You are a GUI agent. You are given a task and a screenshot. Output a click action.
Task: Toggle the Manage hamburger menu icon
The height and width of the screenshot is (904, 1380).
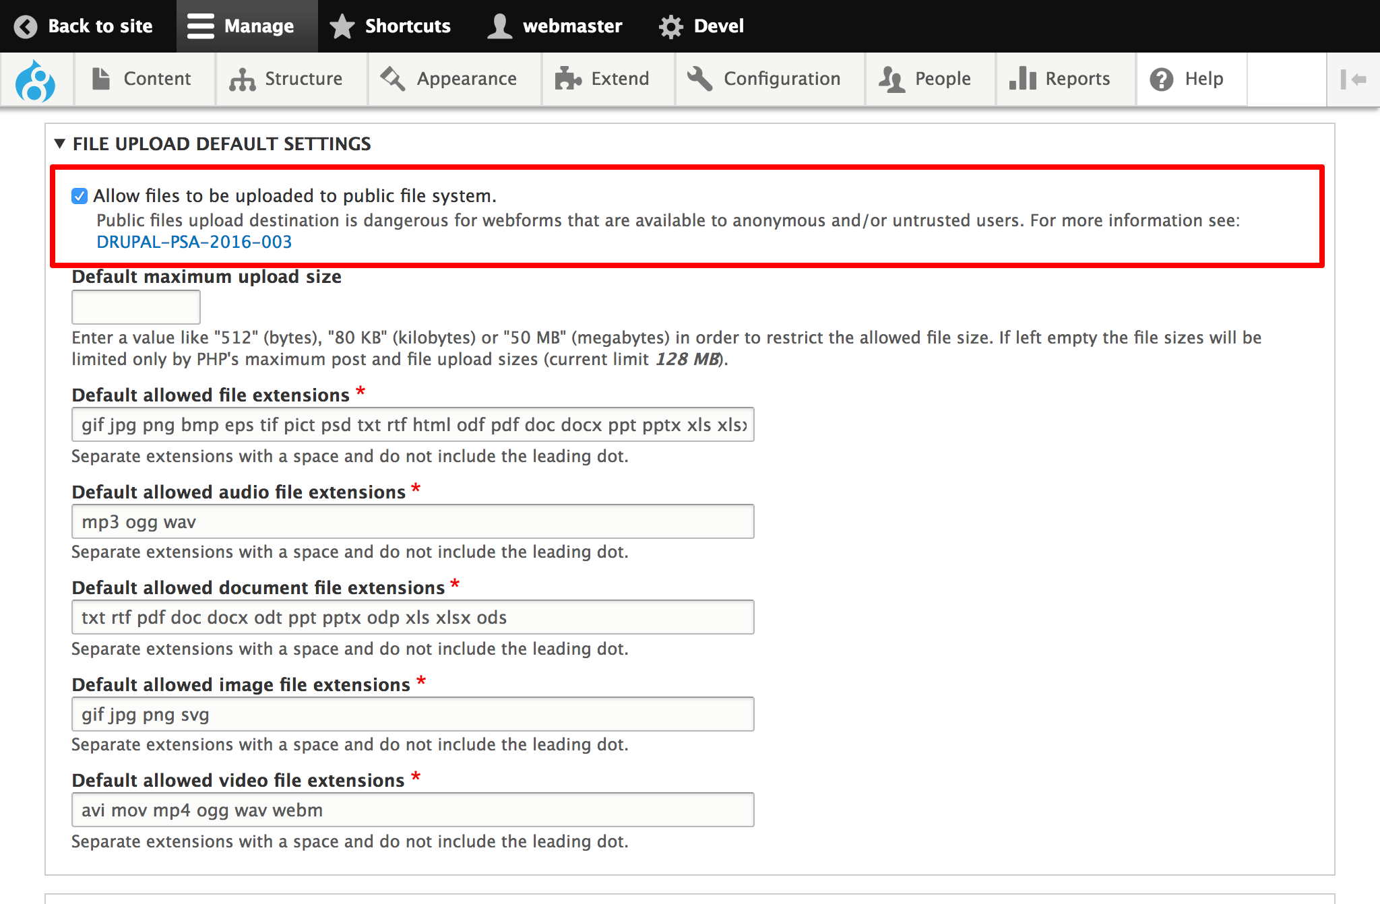point(200,26)
